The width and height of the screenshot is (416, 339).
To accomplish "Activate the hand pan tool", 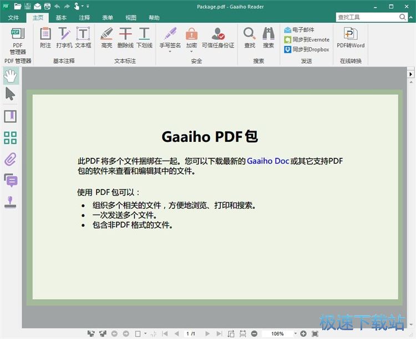I will pyautogui.click(x=10, y=75).
